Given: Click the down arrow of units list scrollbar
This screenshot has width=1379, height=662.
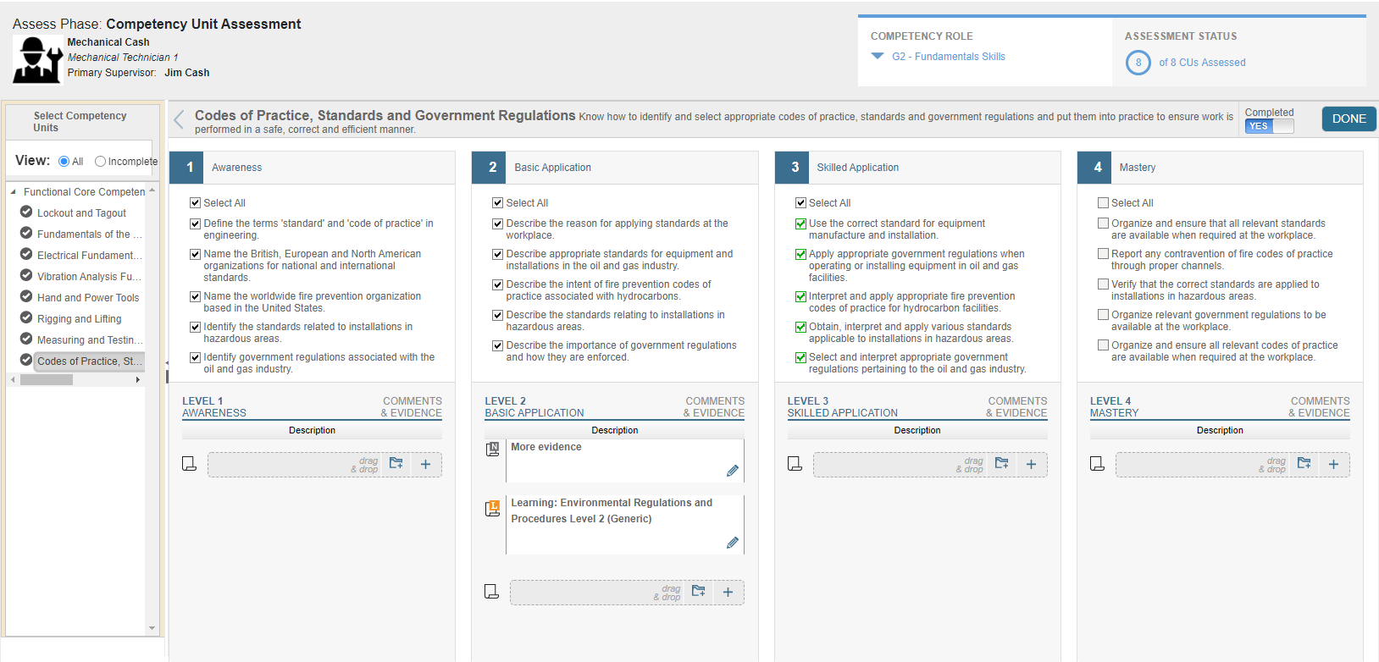Looking at the screenshot, I should 152,628.
